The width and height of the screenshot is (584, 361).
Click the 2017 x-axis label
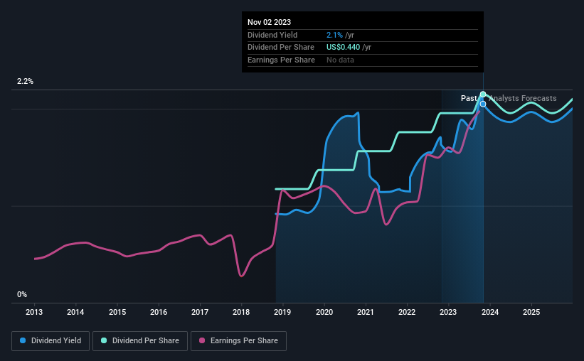(200, 312)
